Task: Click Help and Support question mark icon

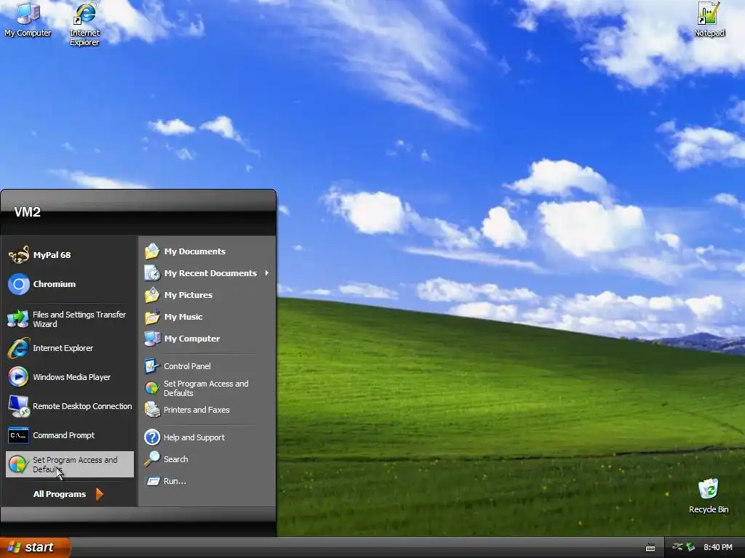Action: coord(152,437)
